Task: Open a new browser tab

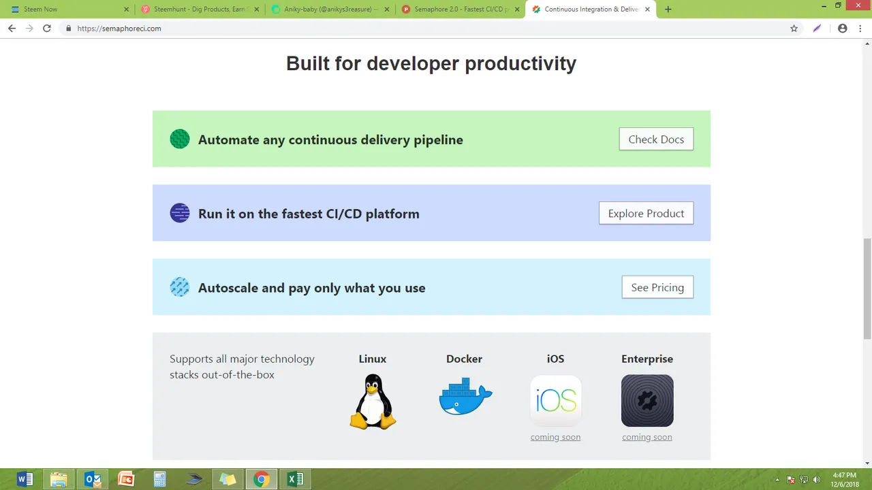Action: pyautogui.click(x=668, y=10)
